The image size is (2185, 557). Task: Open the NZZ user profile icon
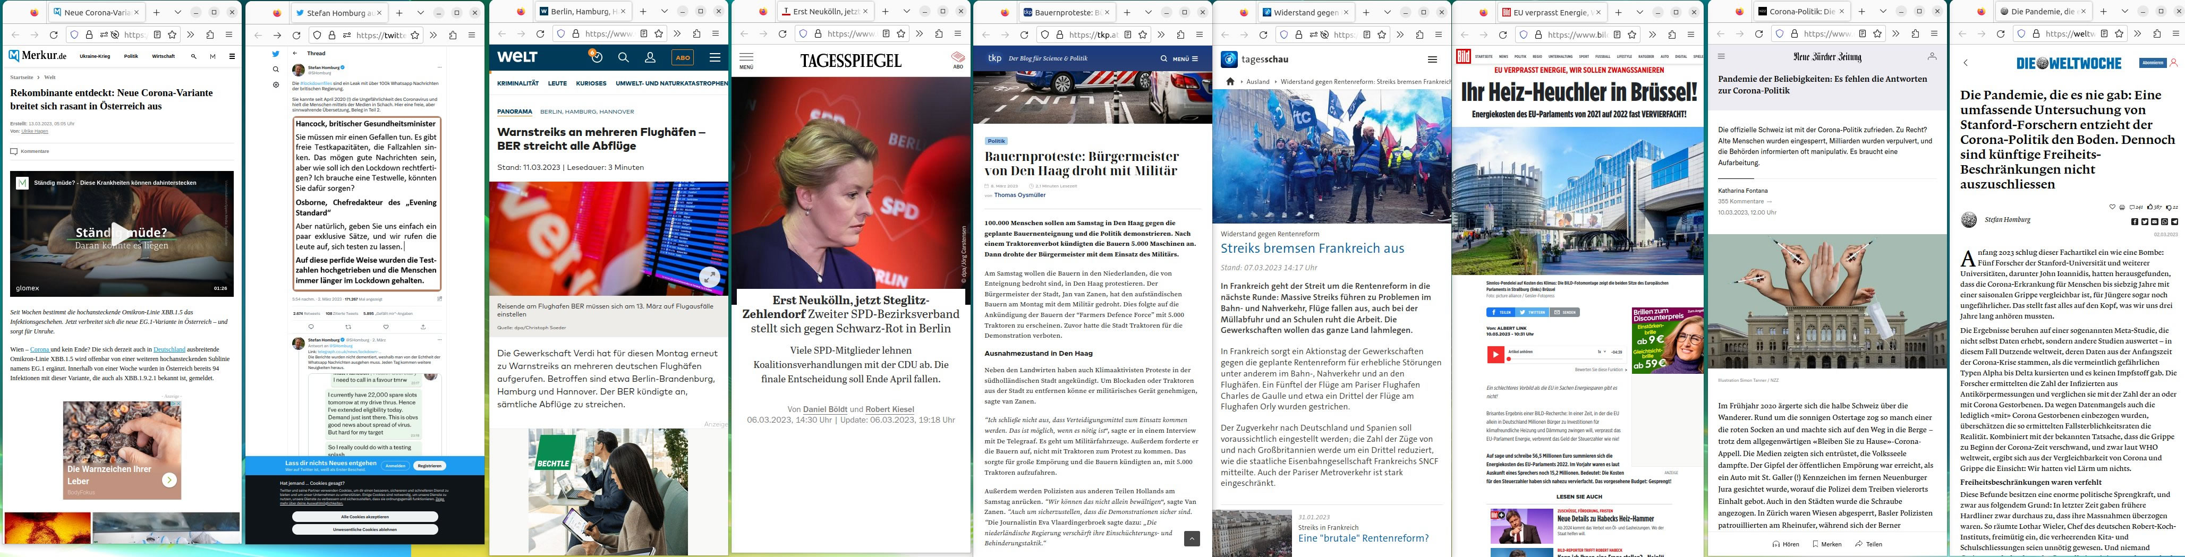click(x=1932, y=57)
